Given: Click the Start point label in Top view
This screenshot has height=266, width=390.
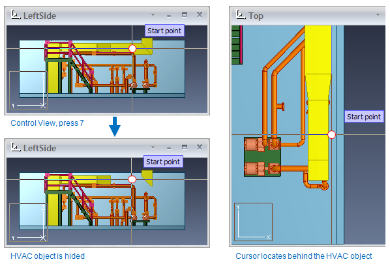Looking at the screenshot, I should 364,117.
